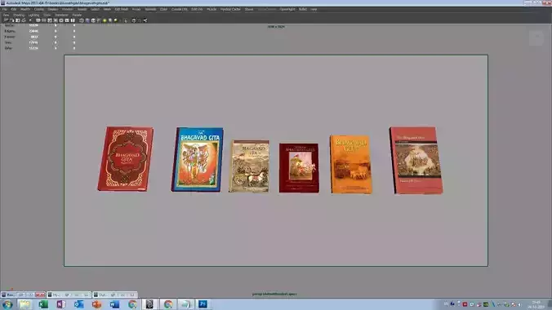Image resolution: width=552 pixels, height=310 pixels.
Task: Open the Window menu
Action: point(67,10)
